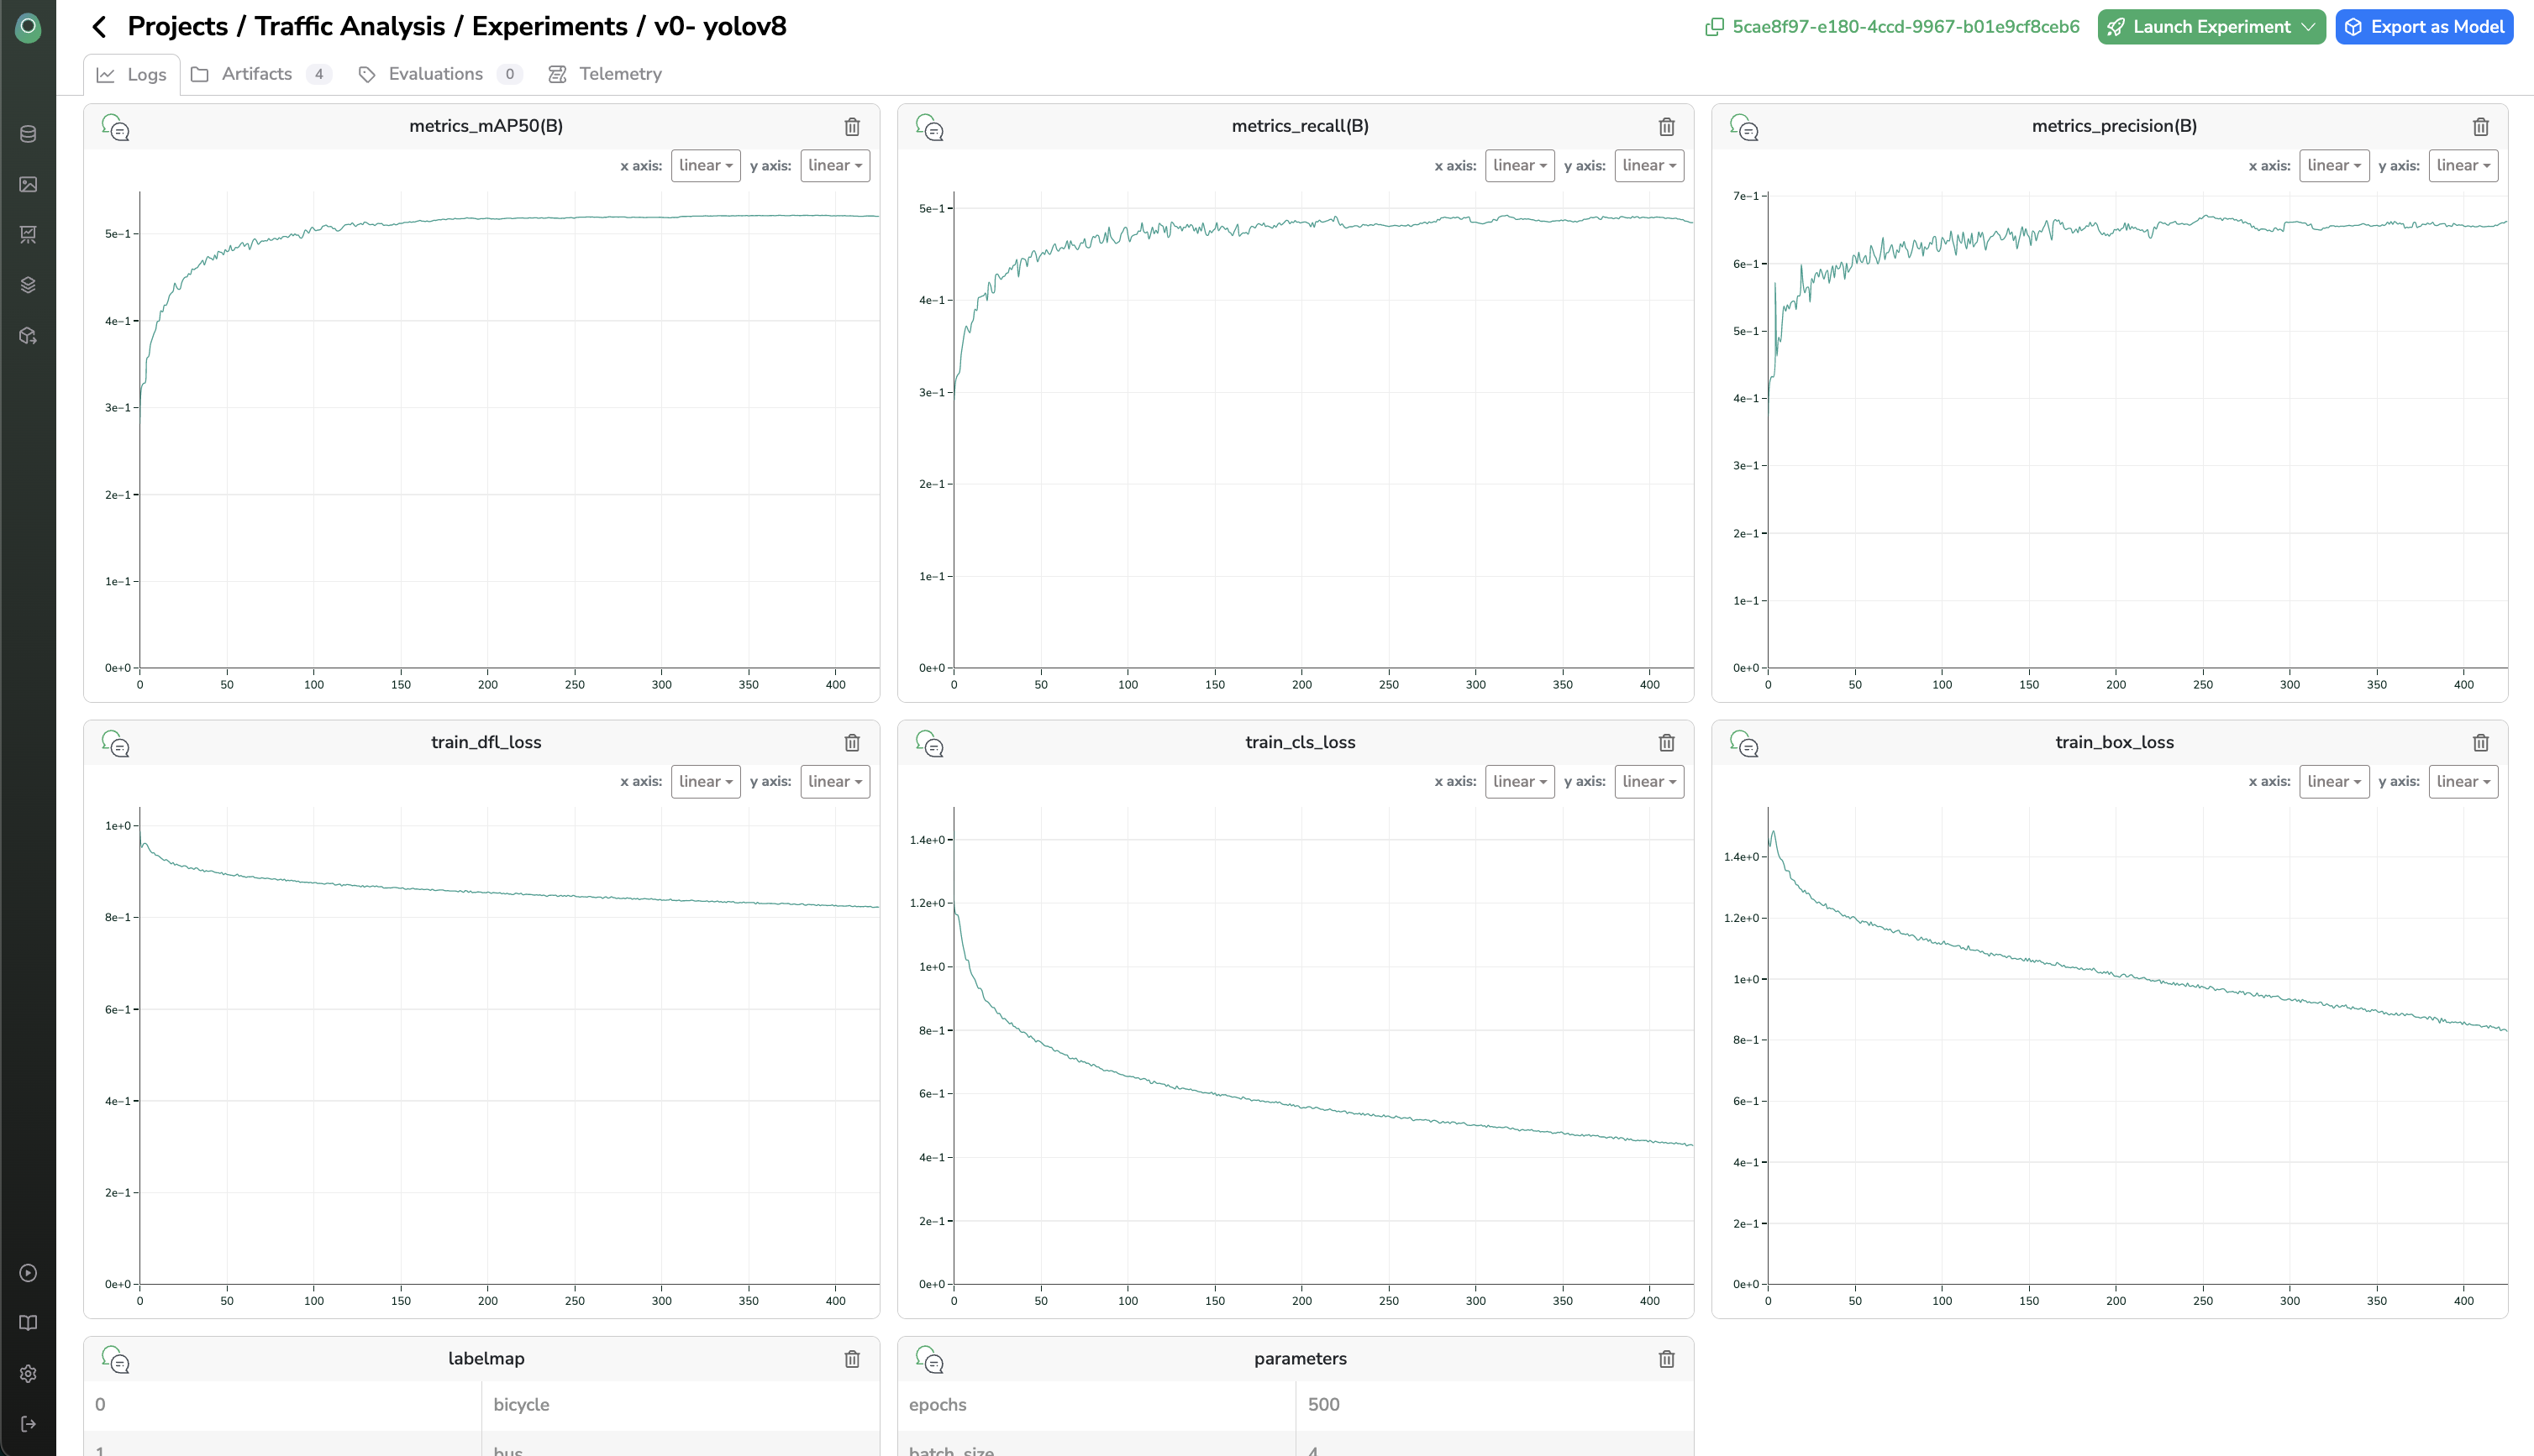Open comments on the labelmap panel
This screenshot has width=2534, height=1456.
(116, 1360)
